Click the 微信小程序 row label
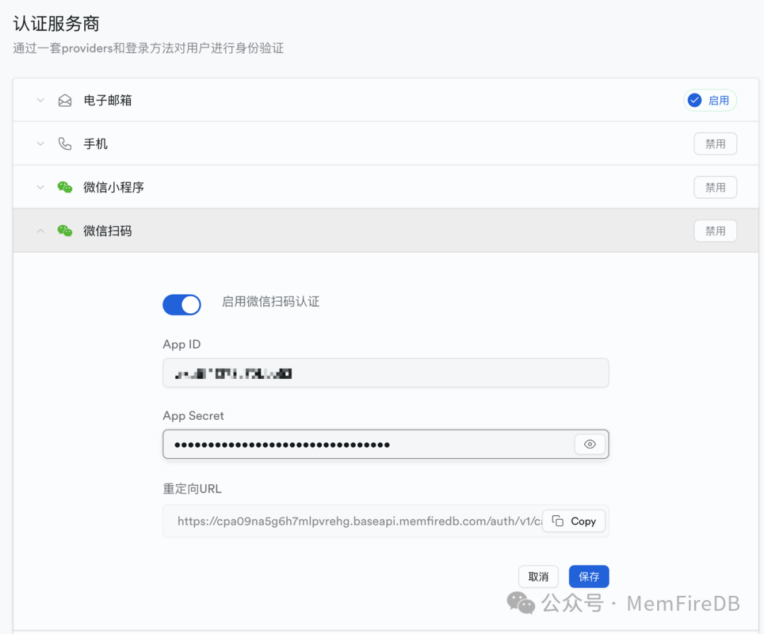764x634 pixels. point(113,187)
